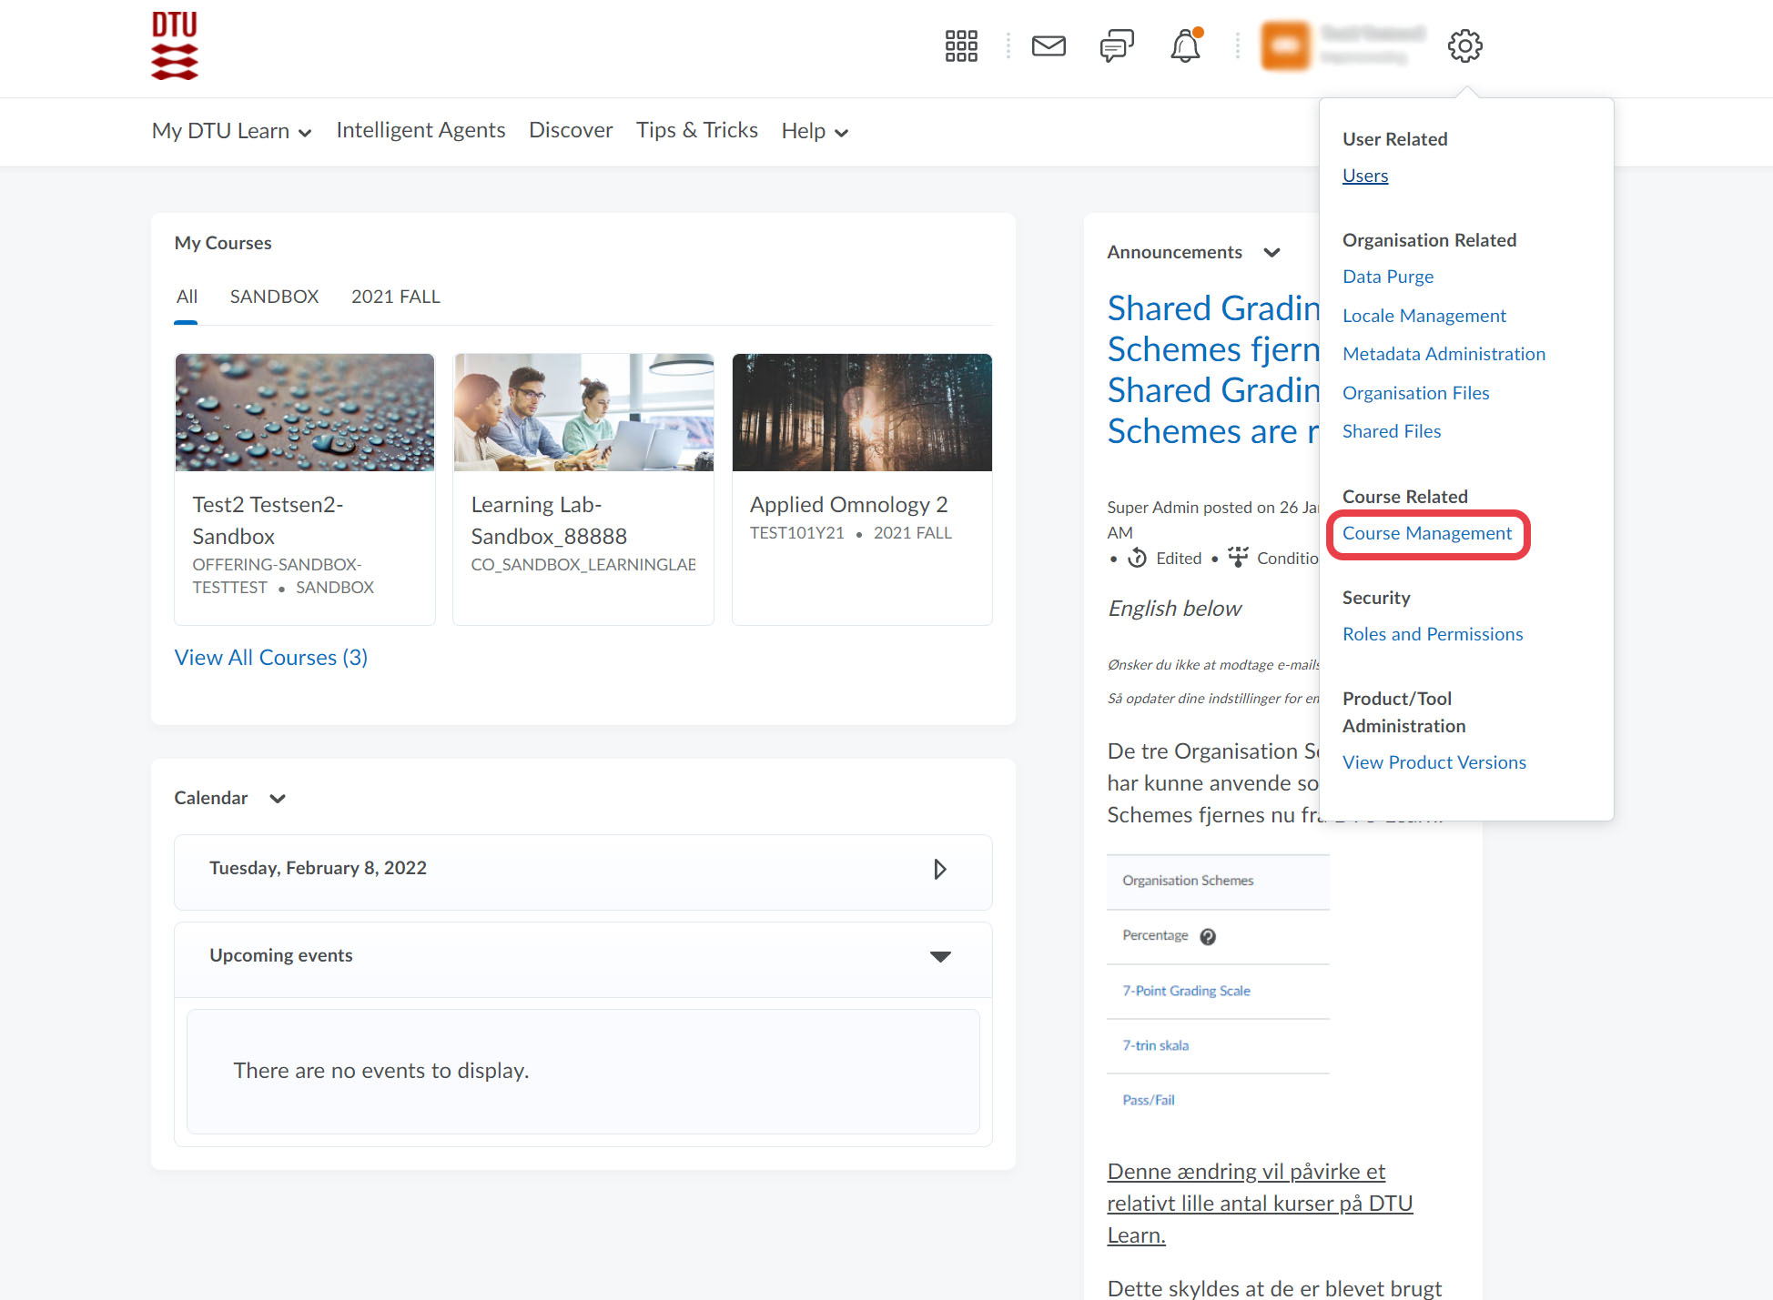
Task: Open Course Management link
Action: point(1426,534)
